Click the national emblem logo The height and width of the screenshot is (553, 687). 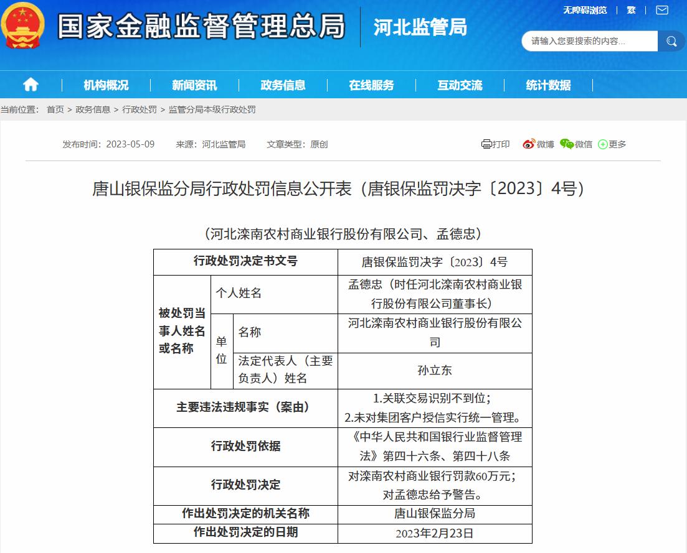(23, 26)
